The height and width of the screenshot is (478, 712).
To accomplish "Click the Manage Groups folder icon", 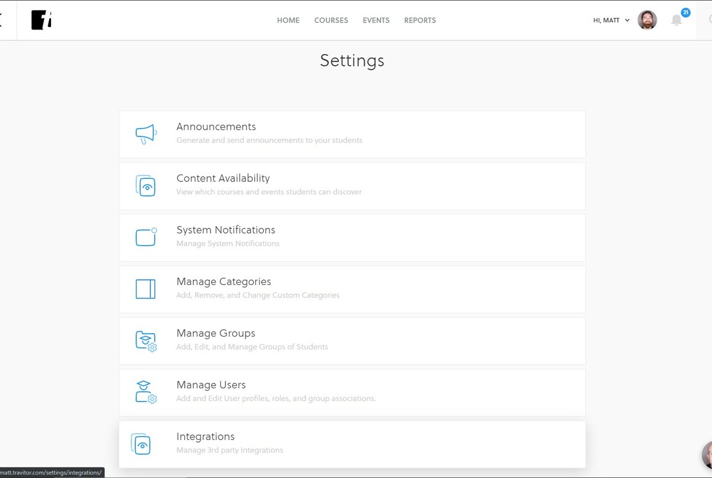I will click(x=146, y=341).
